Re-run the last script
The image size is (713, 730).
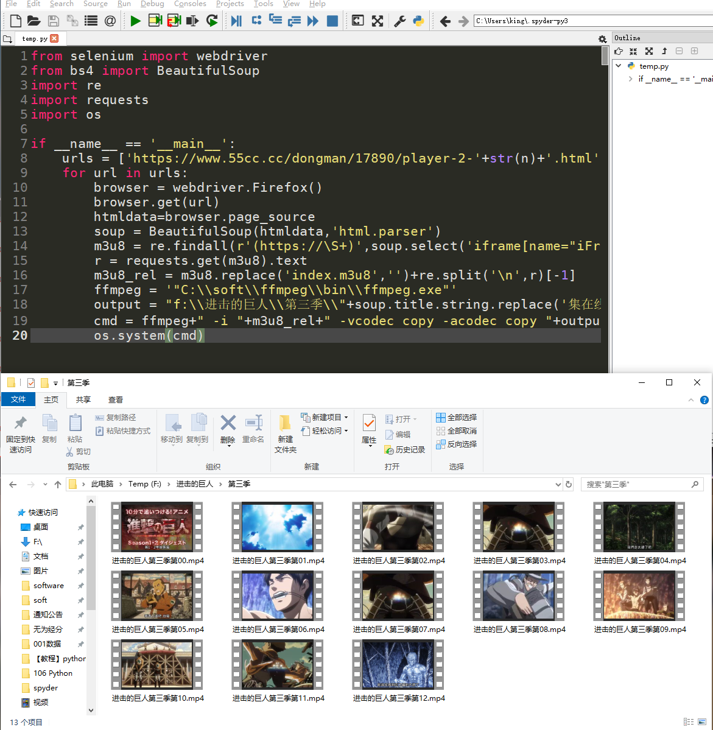coord(212,21)
